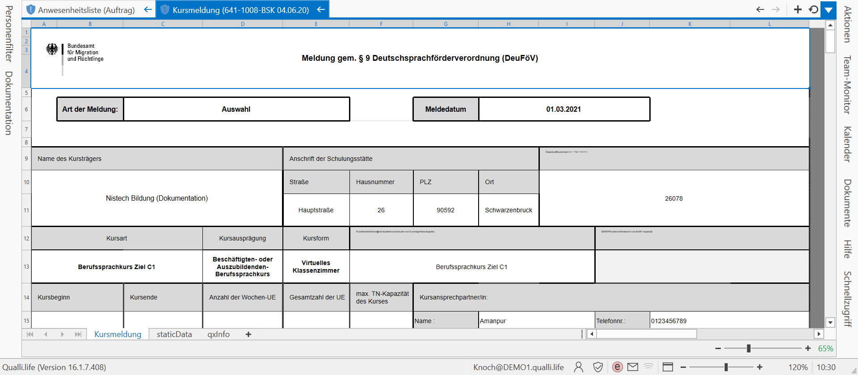Select the Hausnummer value 26 cell

click(x=381, y=210)
